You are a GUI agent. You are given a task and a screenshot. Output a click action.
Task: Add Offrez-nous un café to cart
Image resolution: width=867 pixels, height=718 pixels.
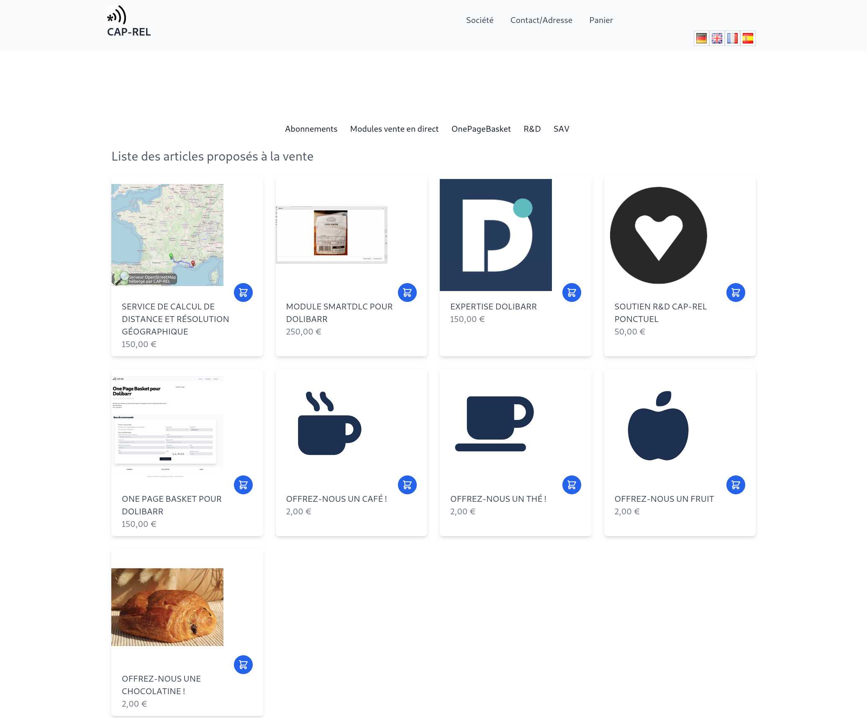[x=407, y=485]
